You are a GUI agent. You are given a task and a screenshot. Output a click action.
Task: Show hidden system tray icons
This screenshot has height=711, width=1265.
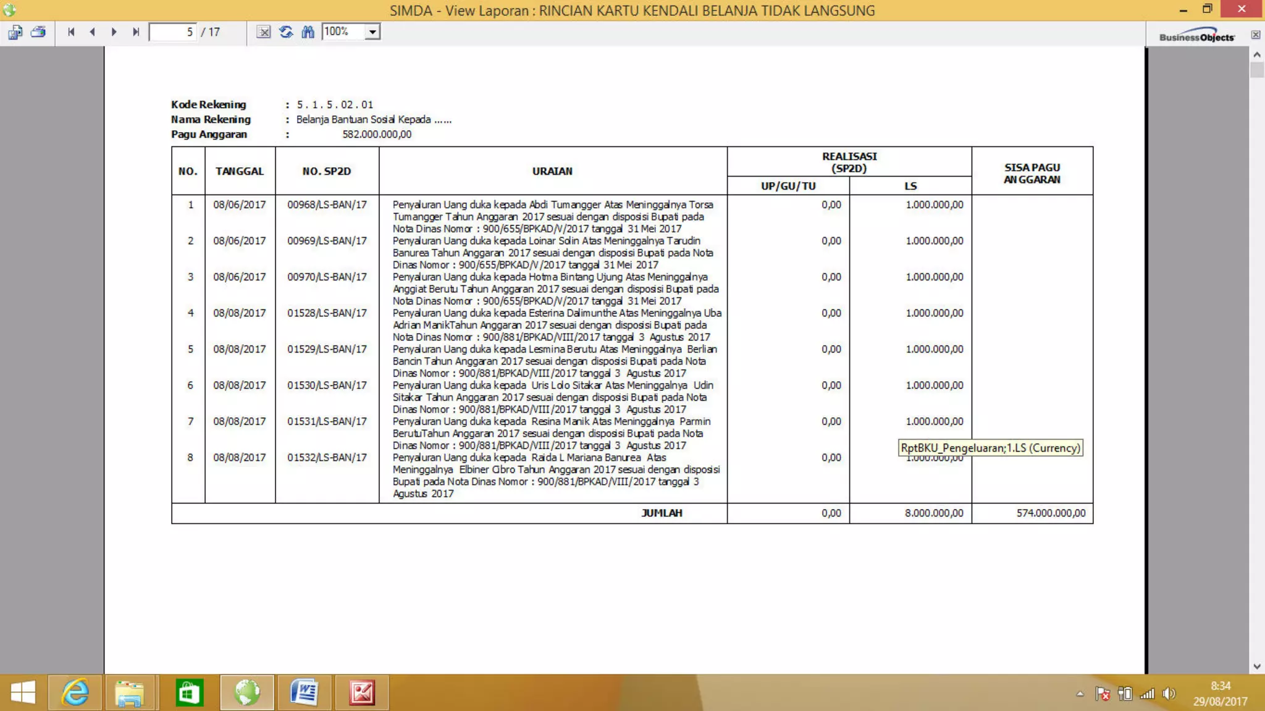tap(1080, 694)
